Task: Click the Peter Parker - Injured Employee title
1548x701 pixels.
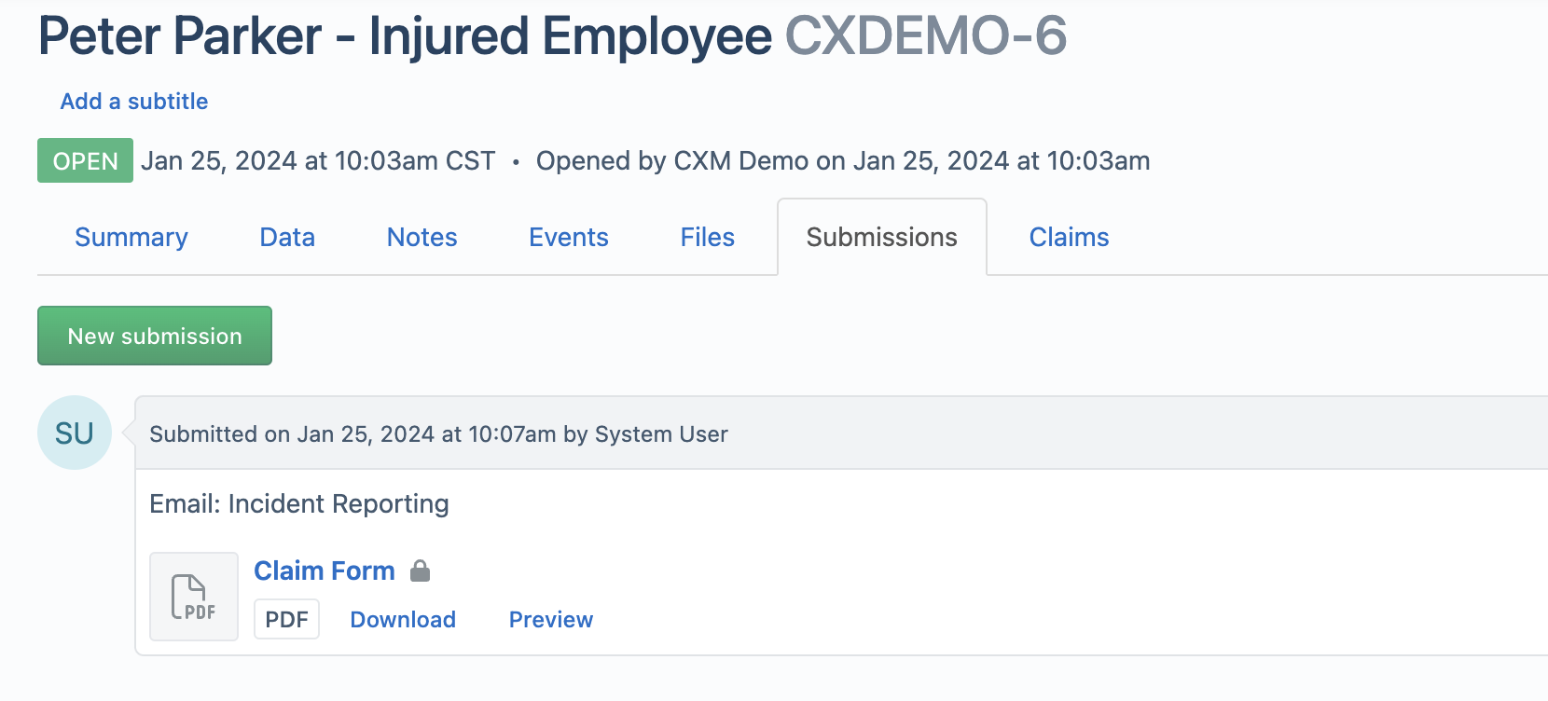Action: coord(406,36)
